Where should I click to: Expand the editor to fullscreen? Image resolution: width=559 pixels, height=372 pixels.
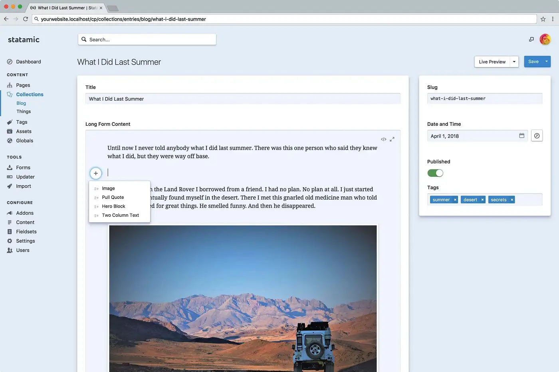(392, 139)
